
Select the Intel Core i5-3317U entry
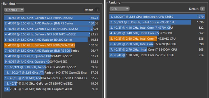157,55
